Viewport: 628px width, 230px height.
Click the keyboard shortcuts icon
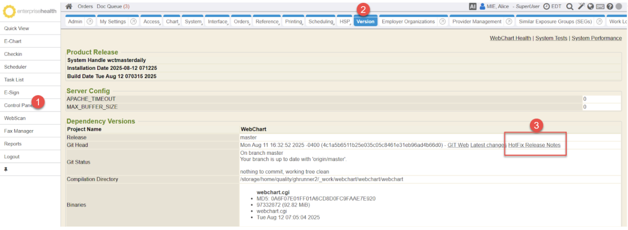tap(600, 7)
